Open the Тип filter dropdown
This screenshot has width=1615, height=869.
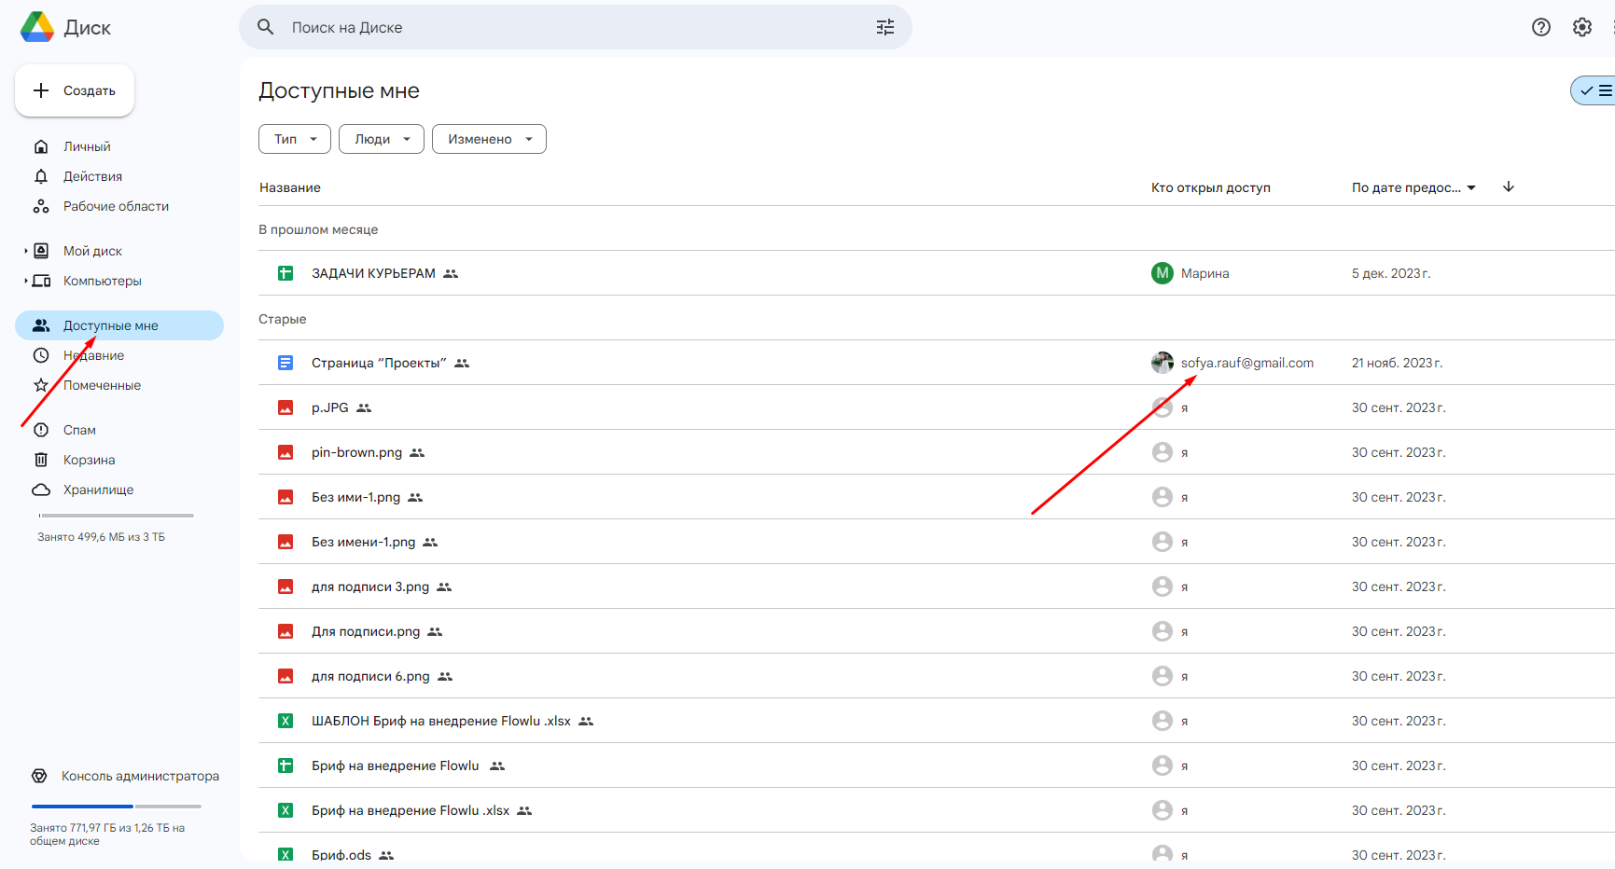pyautogui.click(x=294, y=139)
